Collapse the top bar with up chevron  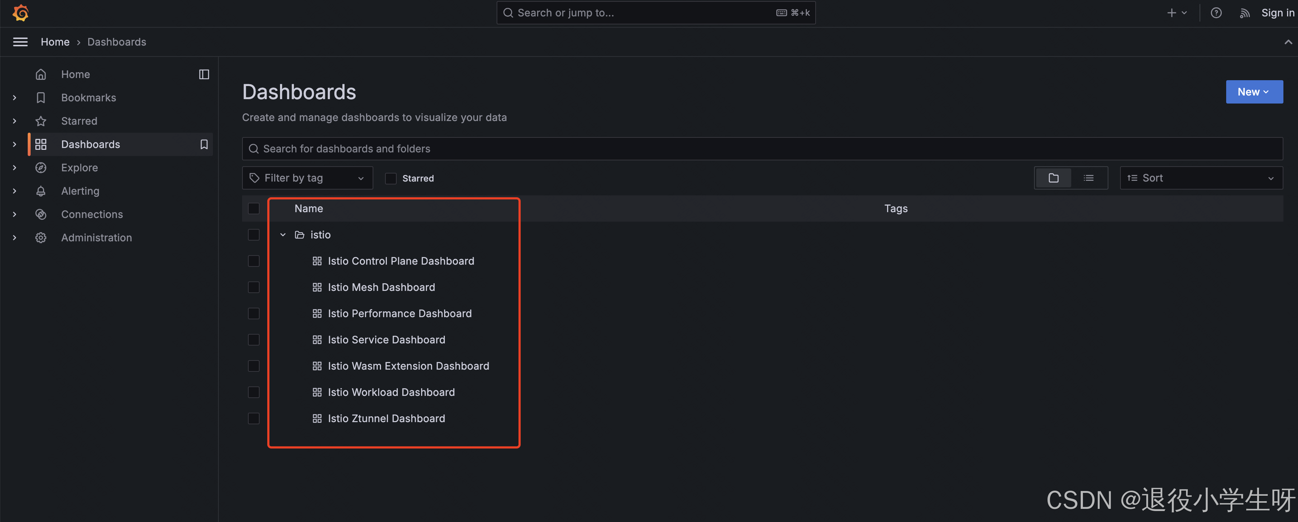[1288, 42]
